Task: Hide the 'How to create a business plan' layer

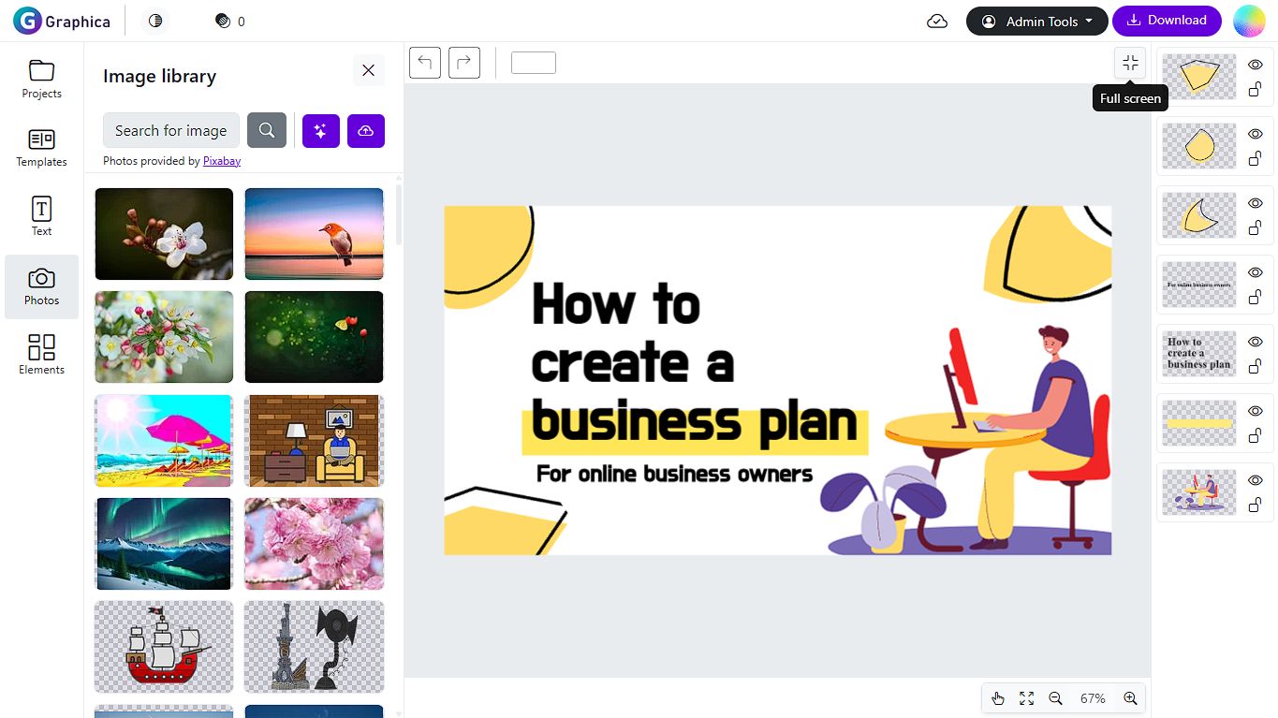Action: pyautogui.click(x=1256, y=342)
